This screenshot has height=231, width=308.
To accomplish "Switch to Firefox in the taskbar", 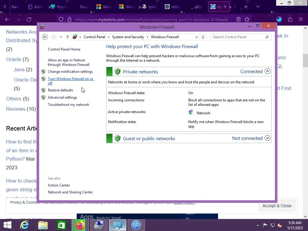I will (80, 225).
